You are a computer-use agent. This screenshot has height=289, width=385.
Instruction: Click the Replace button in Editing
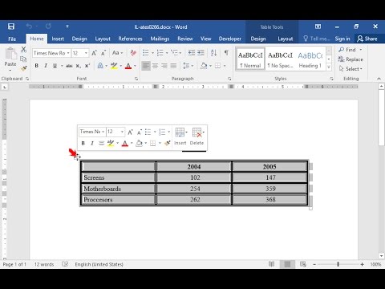click(x=351, y=59)
